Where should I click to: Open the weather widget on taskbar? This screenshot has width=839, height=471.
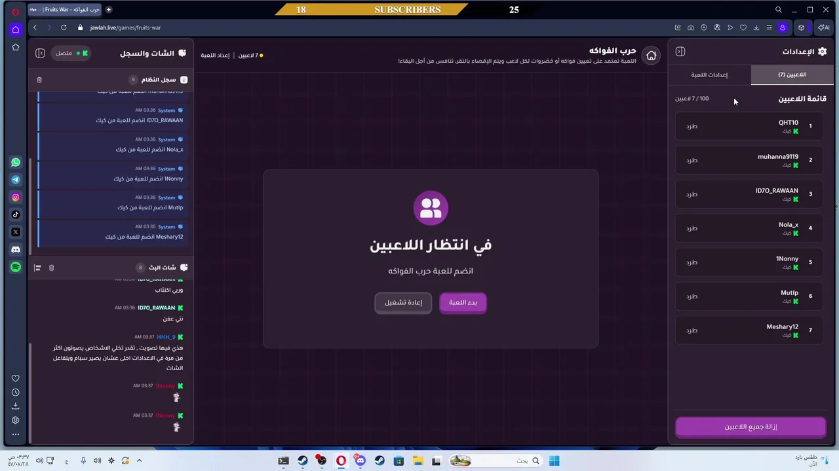click(x=810, y=461)
